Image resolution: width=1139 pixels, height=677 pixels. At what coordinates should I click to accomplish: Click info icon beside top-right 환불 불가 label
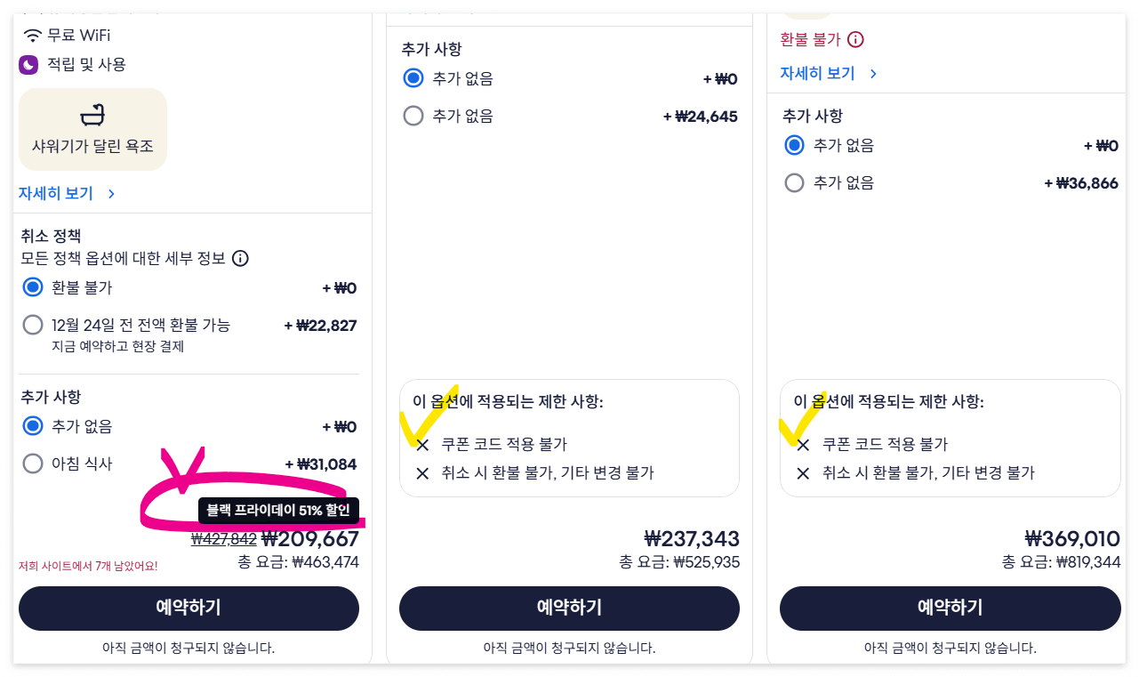(854, 39)
